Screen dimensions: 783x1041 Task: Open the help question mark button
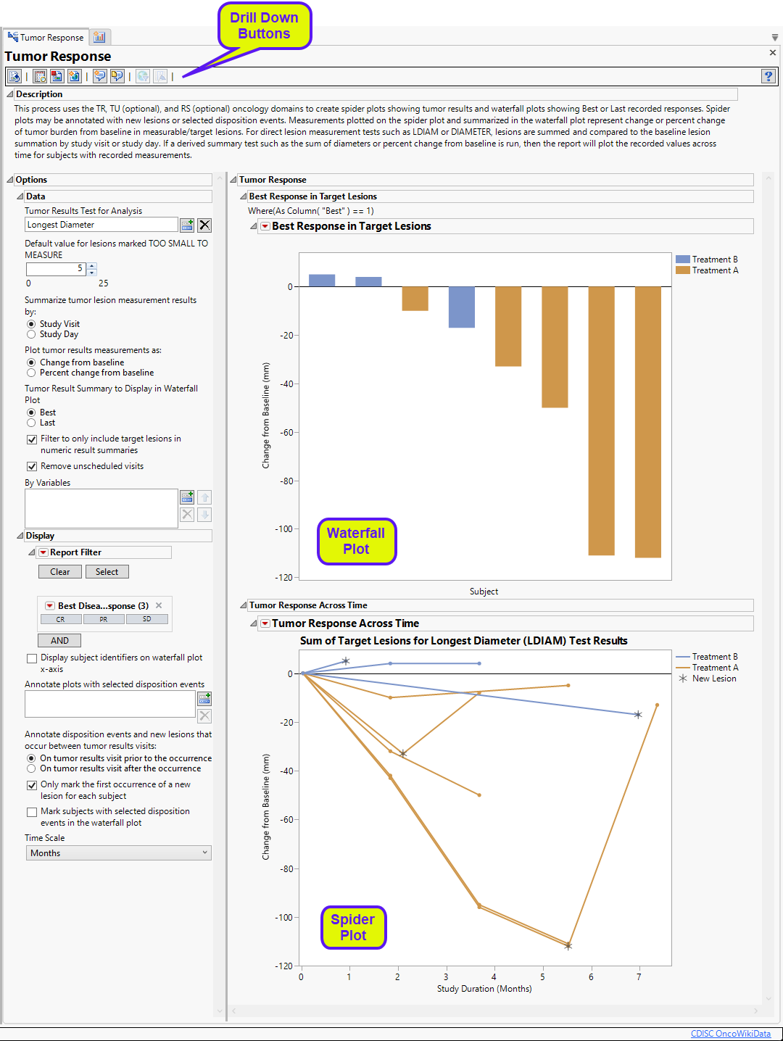[768, 76]
